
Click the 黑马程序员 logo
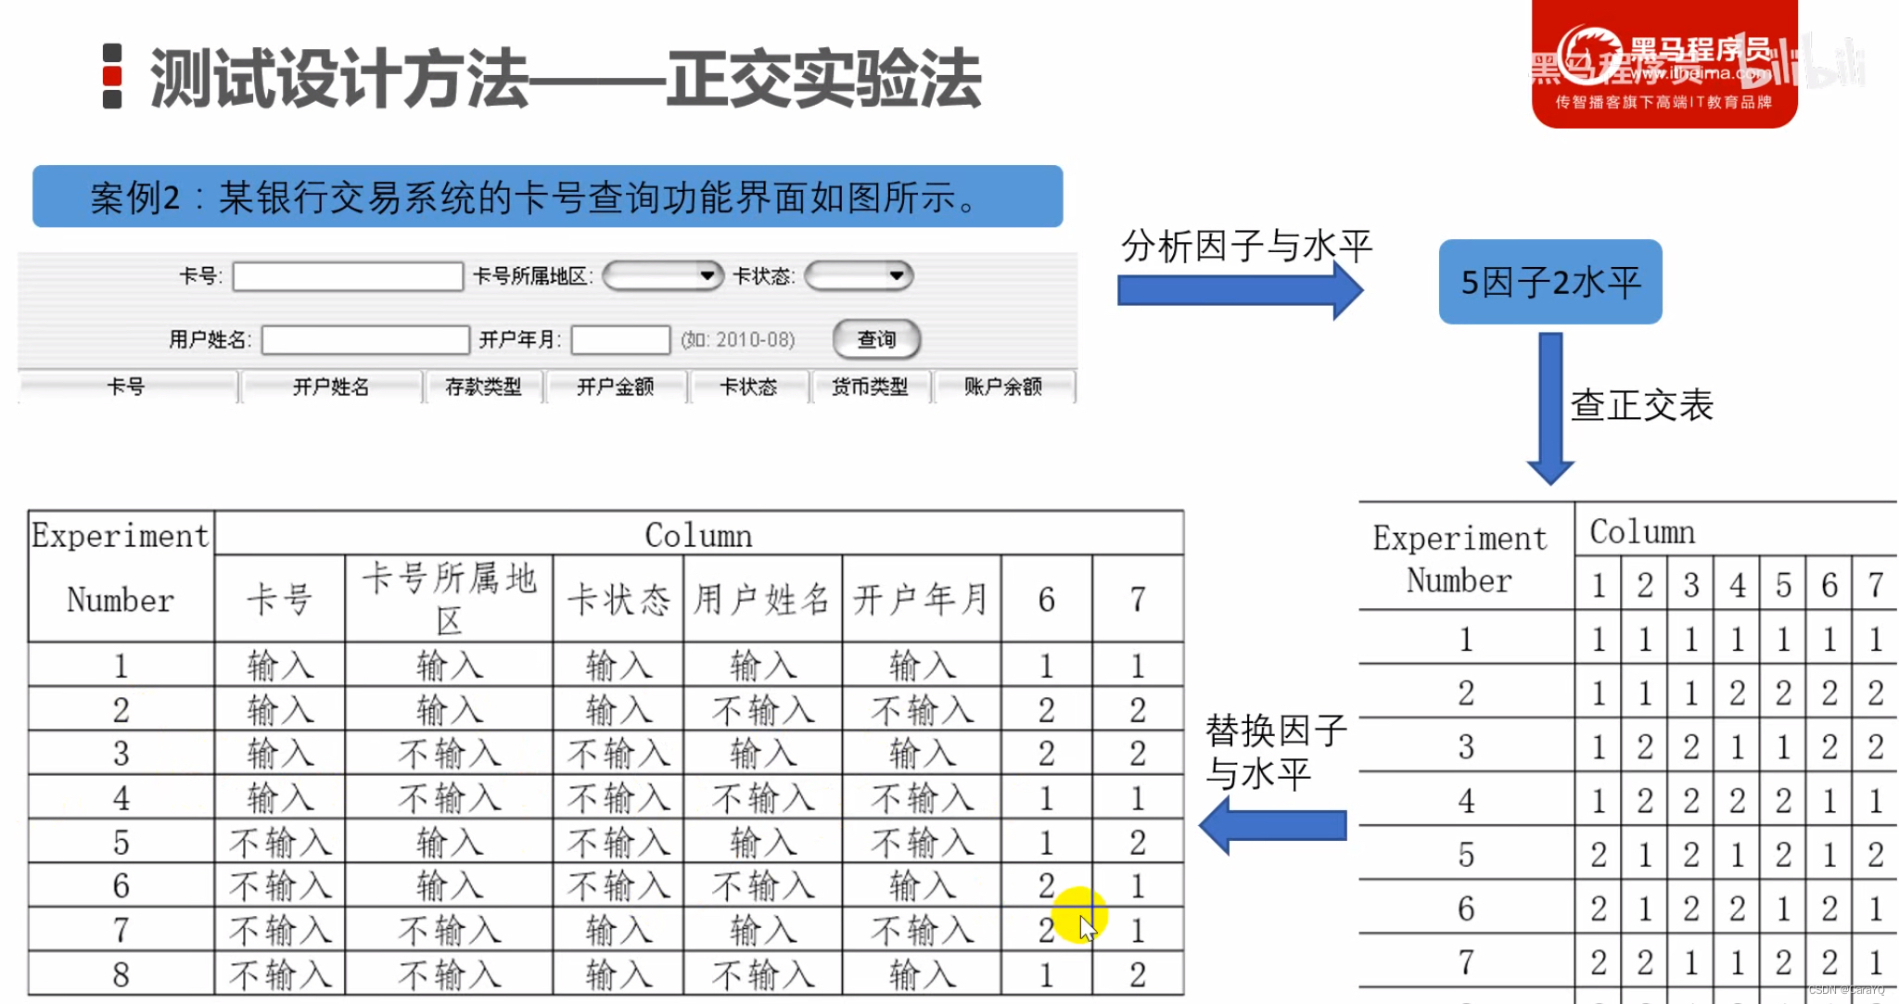click(1664, 63)
